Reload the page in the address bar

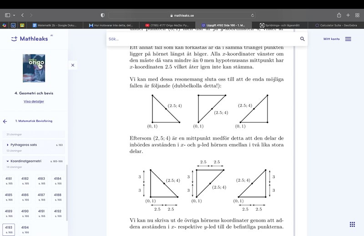point(252,15)
